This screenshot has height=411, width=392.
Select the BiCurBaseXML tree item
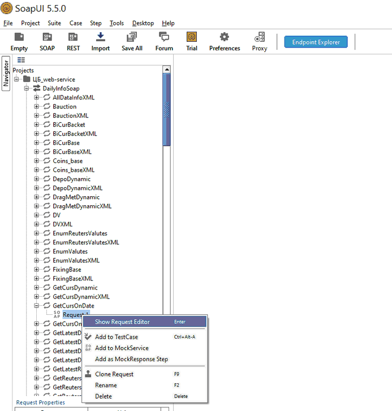click(x=72, y=152)
